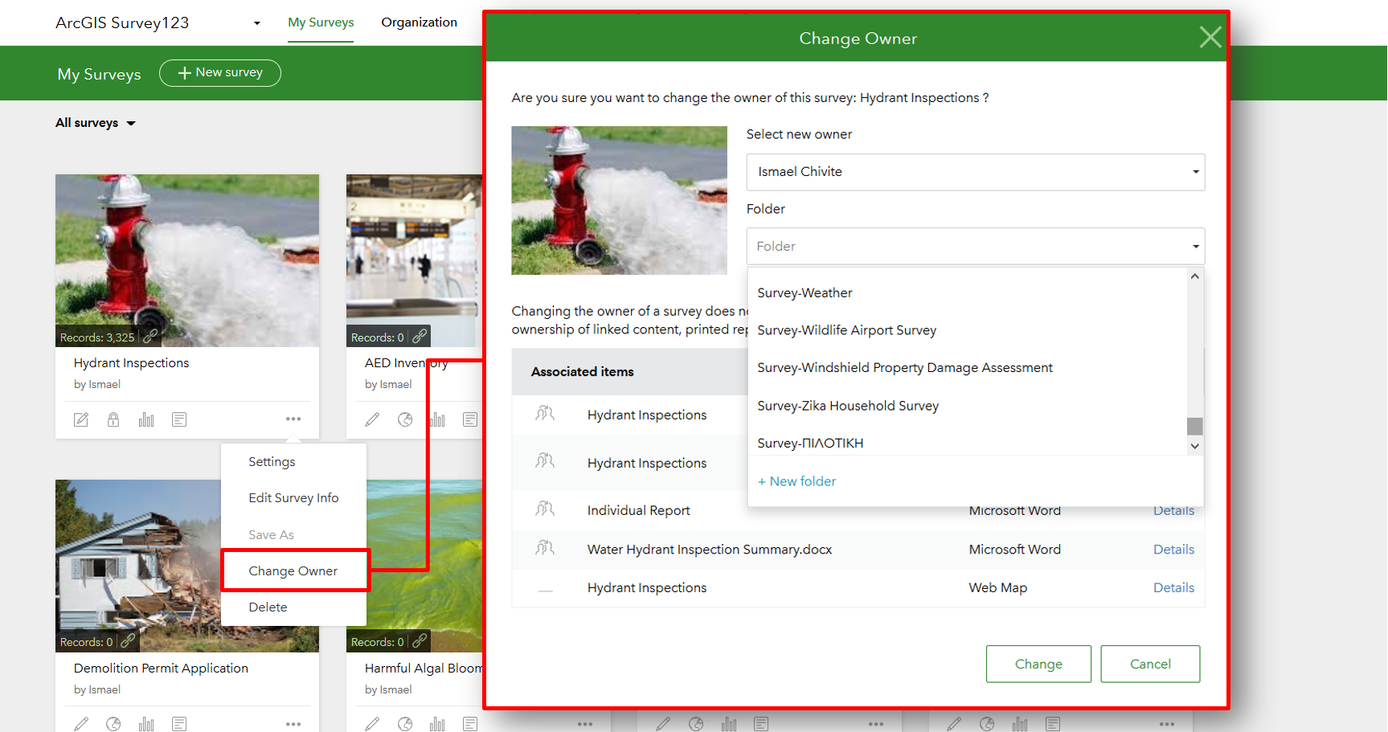Screen dimensions: 1388x732
Task: Choose Change Owner in the survey menu
Action: point(293,571)
